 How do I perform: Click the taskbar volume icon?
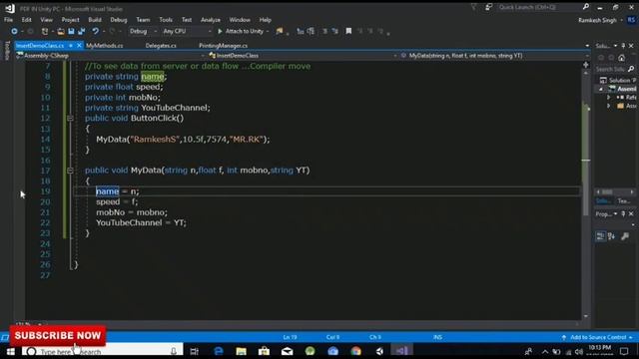click(579, 352)
